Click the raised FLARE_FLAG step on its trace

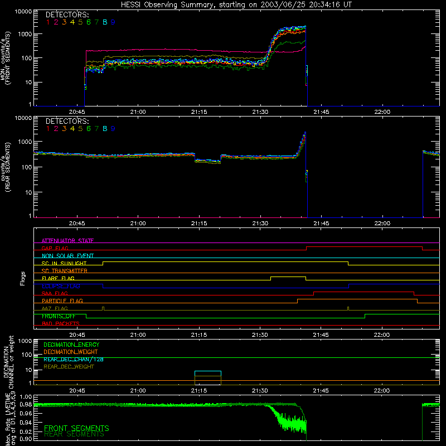click(x=288, y=277)
